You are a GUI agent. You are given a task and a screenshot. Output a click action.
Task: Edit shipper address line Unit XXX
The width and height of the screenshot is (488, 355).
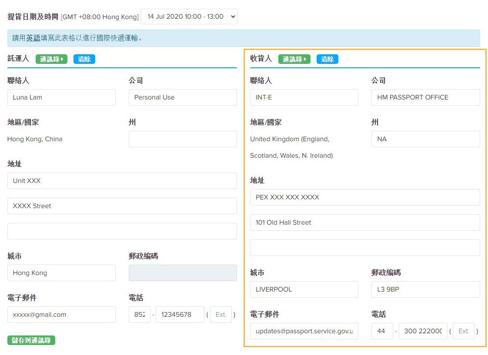click(x=122, y=181)
